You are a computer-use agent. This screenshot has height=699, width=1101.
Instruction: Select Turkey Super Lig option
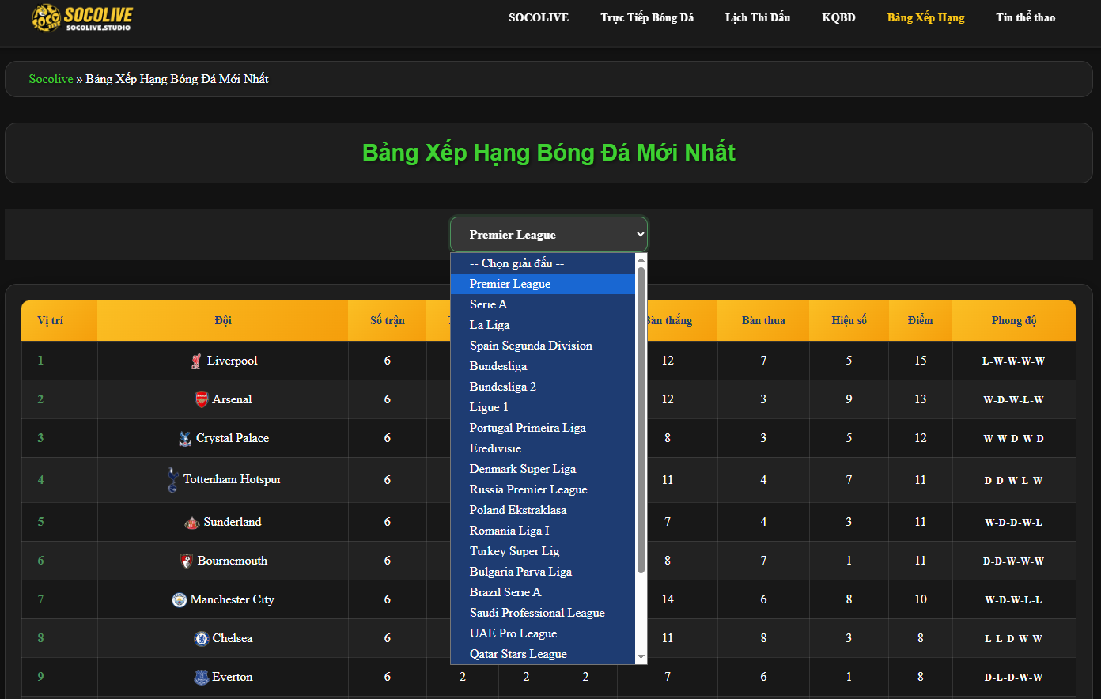514,551
